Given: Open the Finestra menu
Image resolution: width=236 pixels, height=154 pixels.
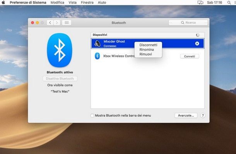Looking at the screenshot, I should (x=87, y=3).
